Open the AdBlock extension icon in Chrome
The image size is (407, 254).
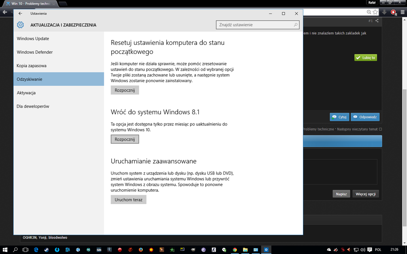click(393, 12)
